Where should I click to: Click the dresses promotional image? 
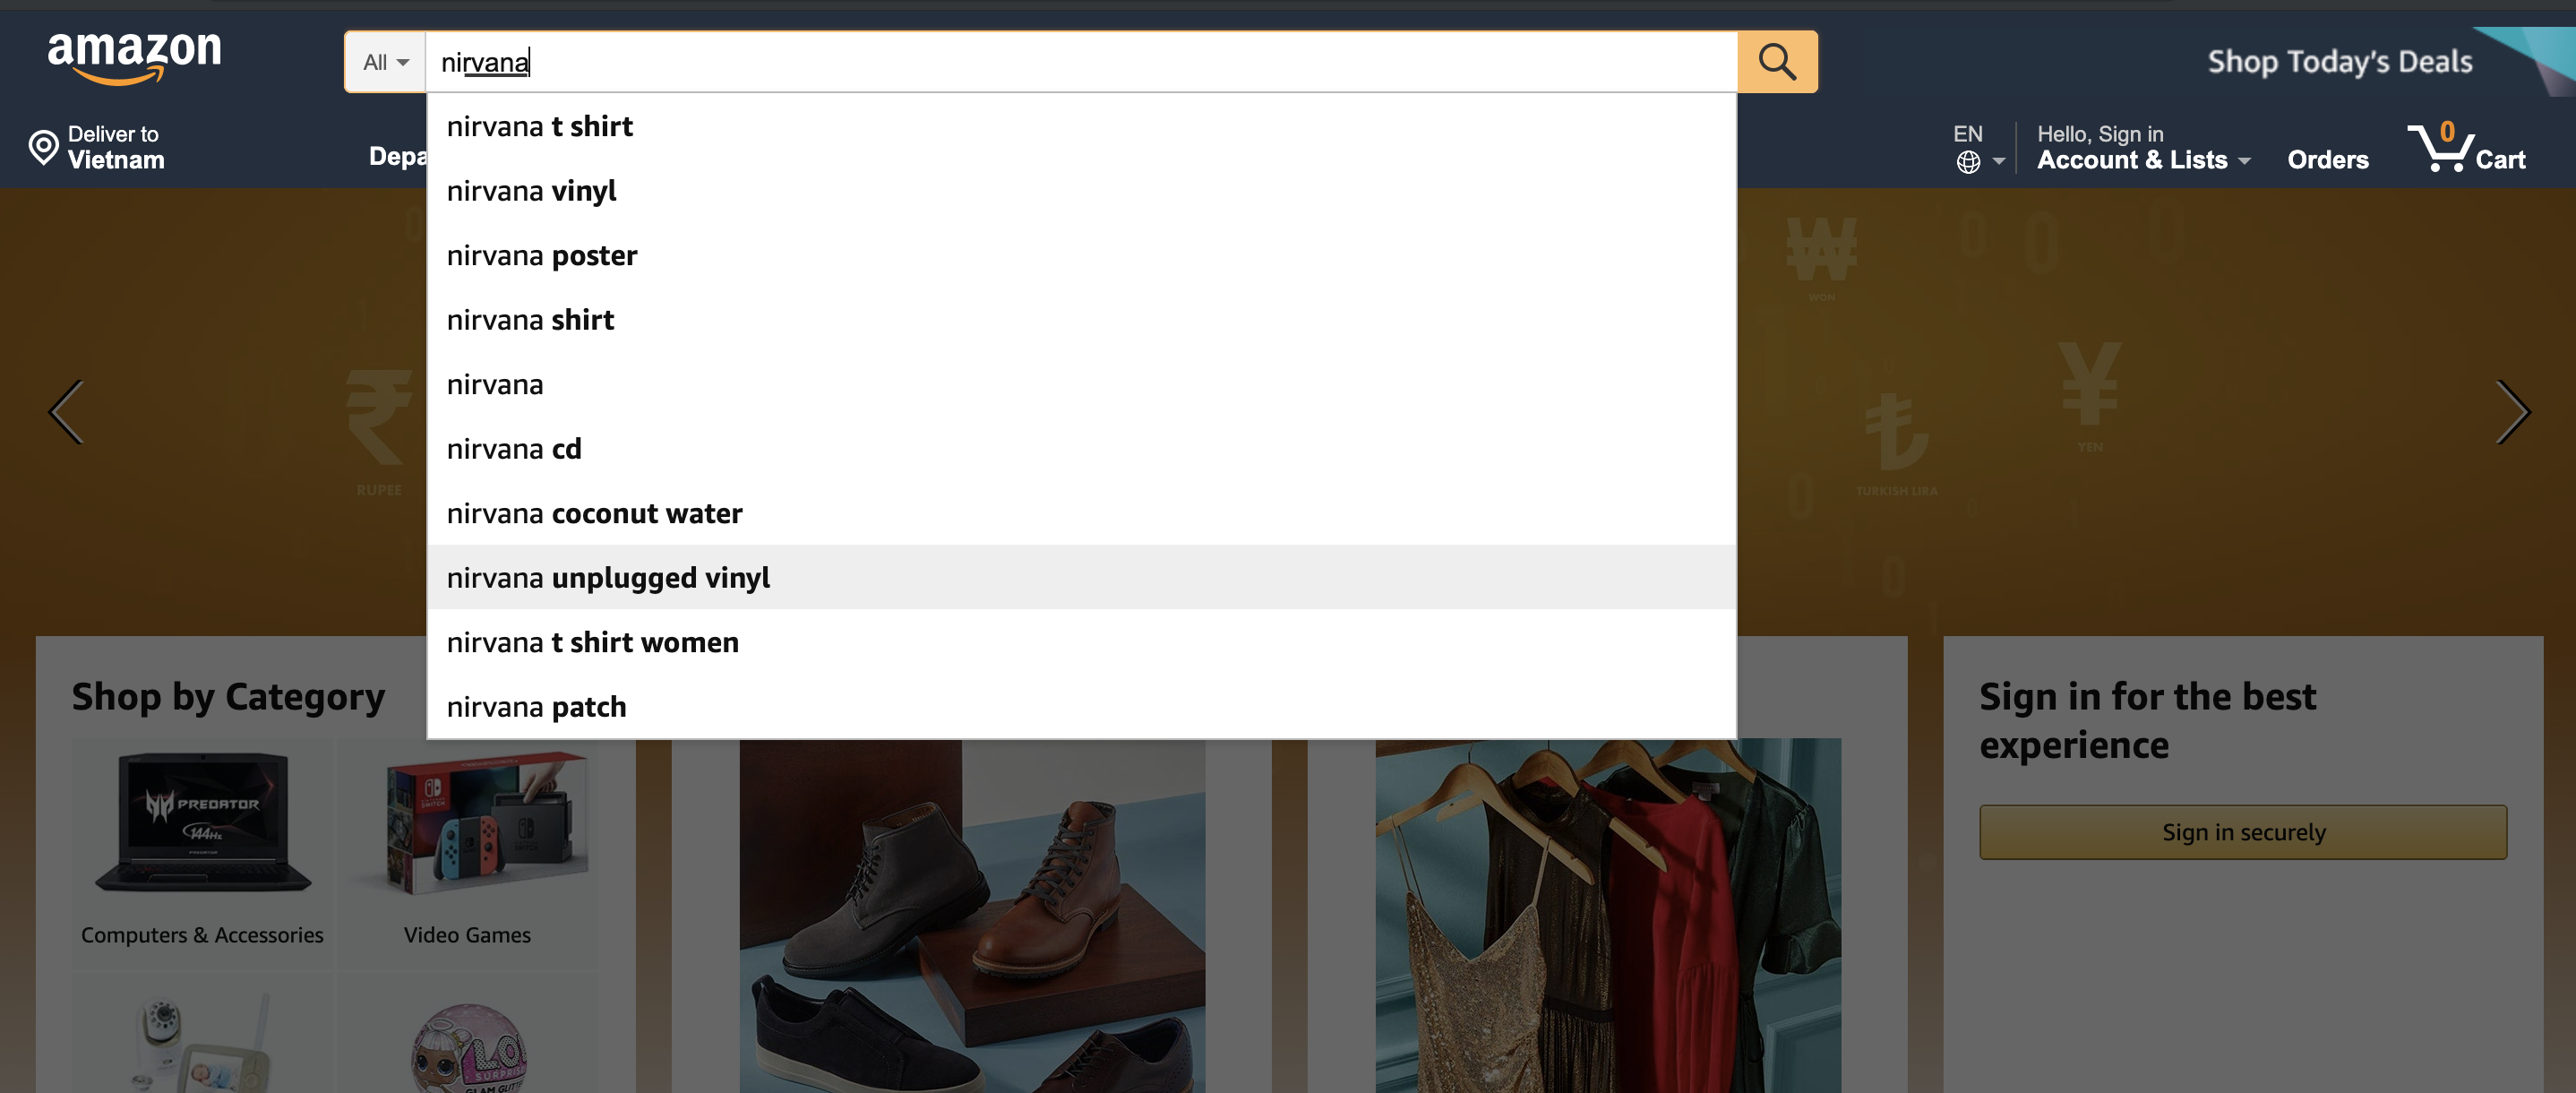pyautogui.click(x=1607, y=915)
